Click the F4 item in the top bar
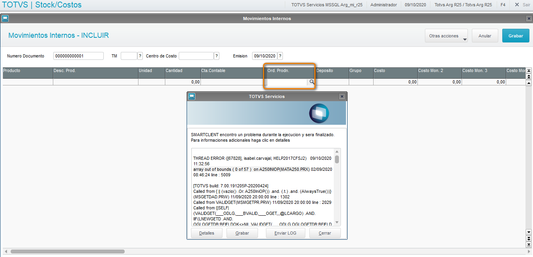 click(503, 5)
